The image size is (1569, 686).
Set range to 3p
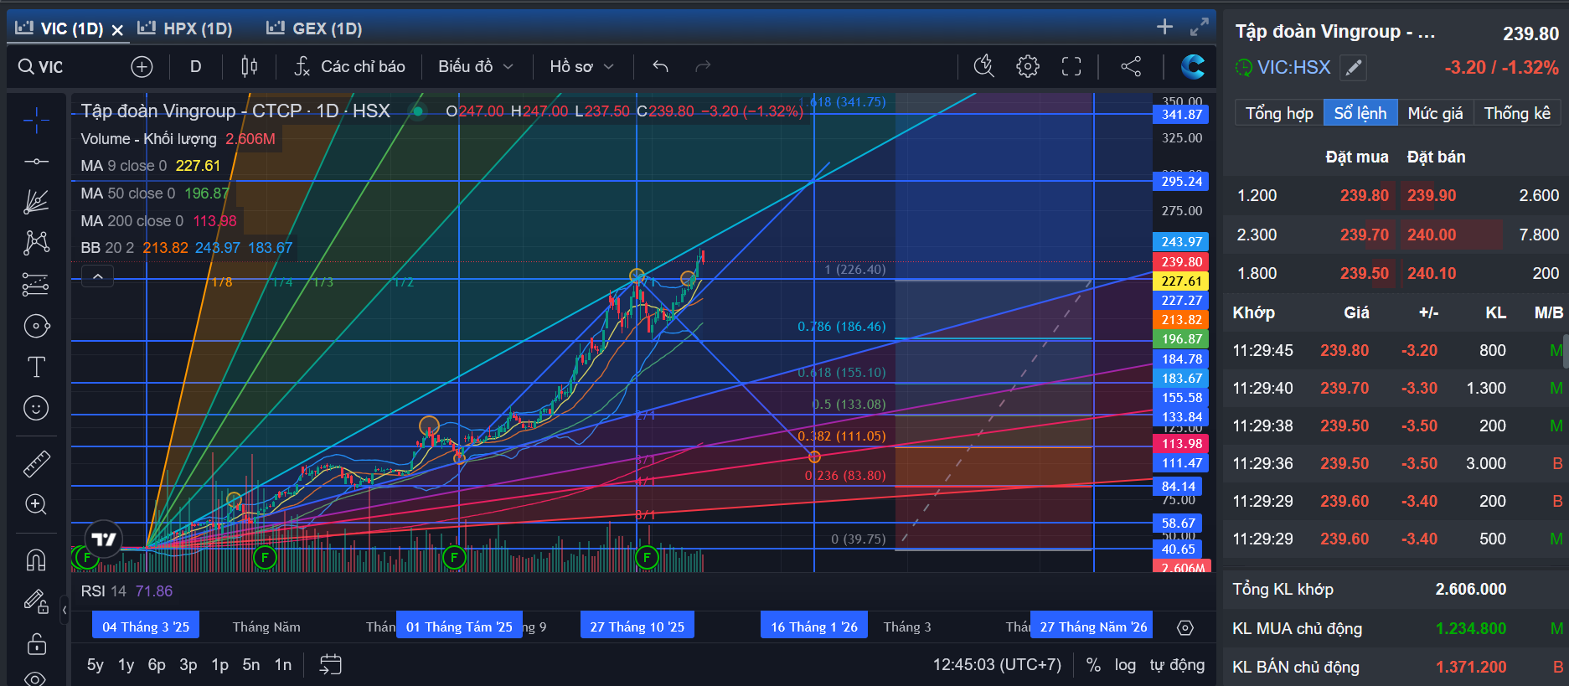(188, 665)
